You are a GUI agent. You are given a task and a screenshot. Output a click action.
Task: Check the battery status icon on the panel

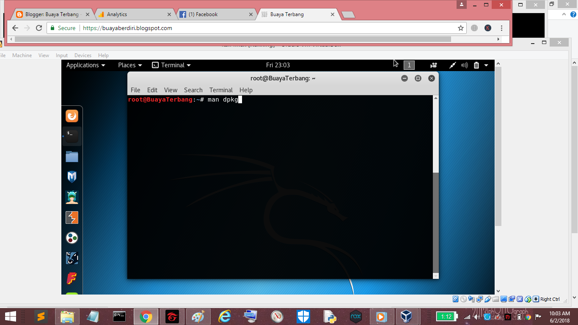476,65
